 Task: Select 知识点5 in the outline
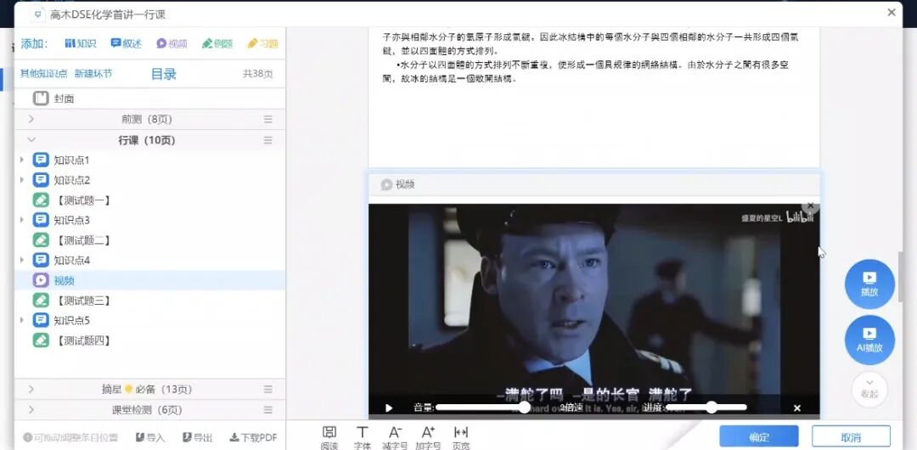71,320
